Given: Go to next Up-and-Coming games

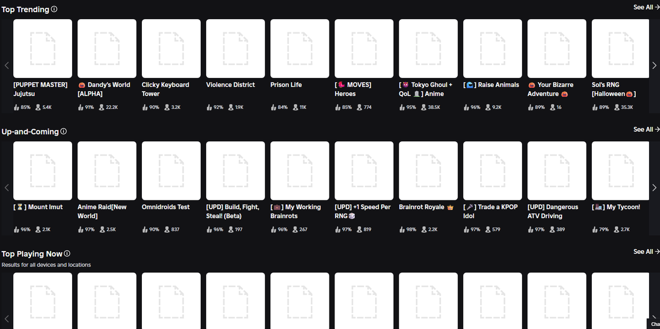Looking at the screenshot, I should pyautogui.click(x=653, y=188).
